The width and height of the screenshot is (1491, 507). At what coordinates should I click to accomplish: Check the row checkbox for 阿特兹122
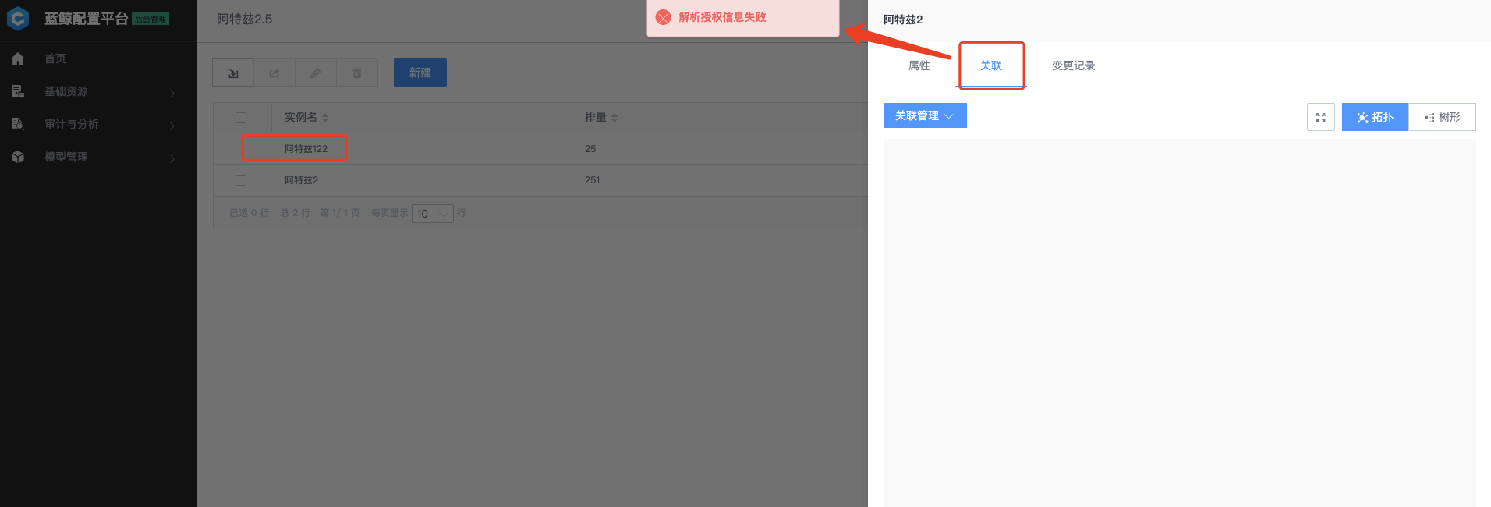click(241, 149)
